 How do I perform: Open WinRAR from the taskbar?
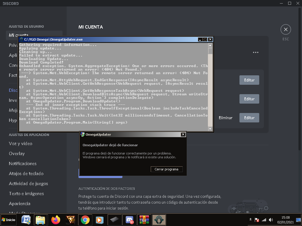point(144,220)
